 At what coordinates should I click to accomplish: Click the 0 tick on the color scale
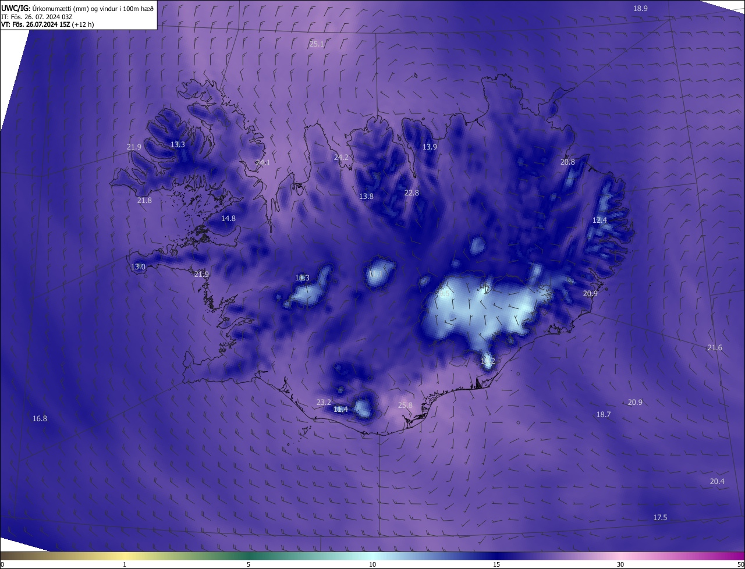[x=2, y=564]
